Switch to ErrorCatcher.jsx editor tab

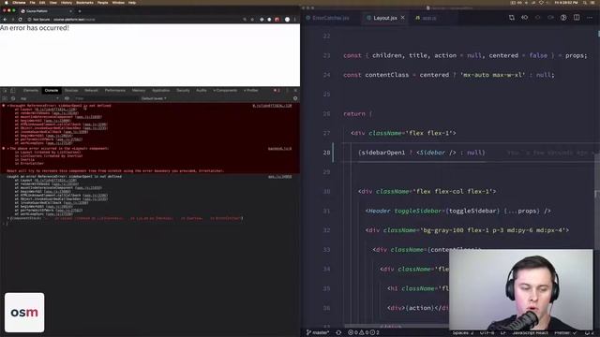pos(330,18)
